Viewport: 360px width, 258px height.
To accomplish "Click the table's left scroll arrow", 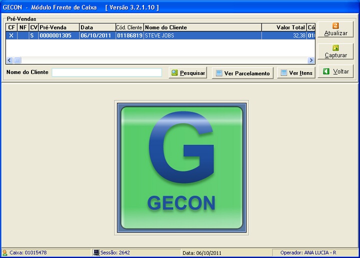I will 9,60.
